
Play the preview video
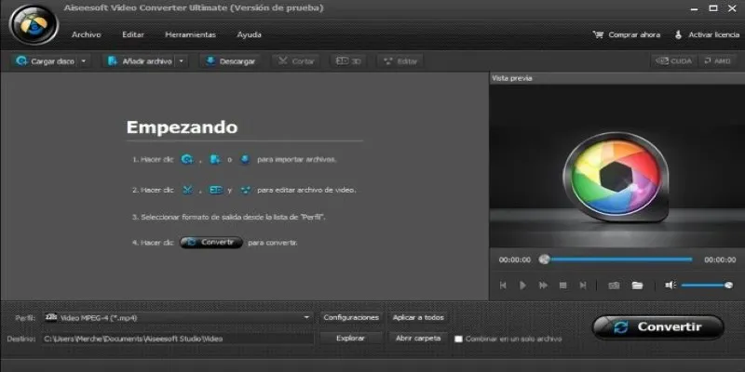(522, 286)
